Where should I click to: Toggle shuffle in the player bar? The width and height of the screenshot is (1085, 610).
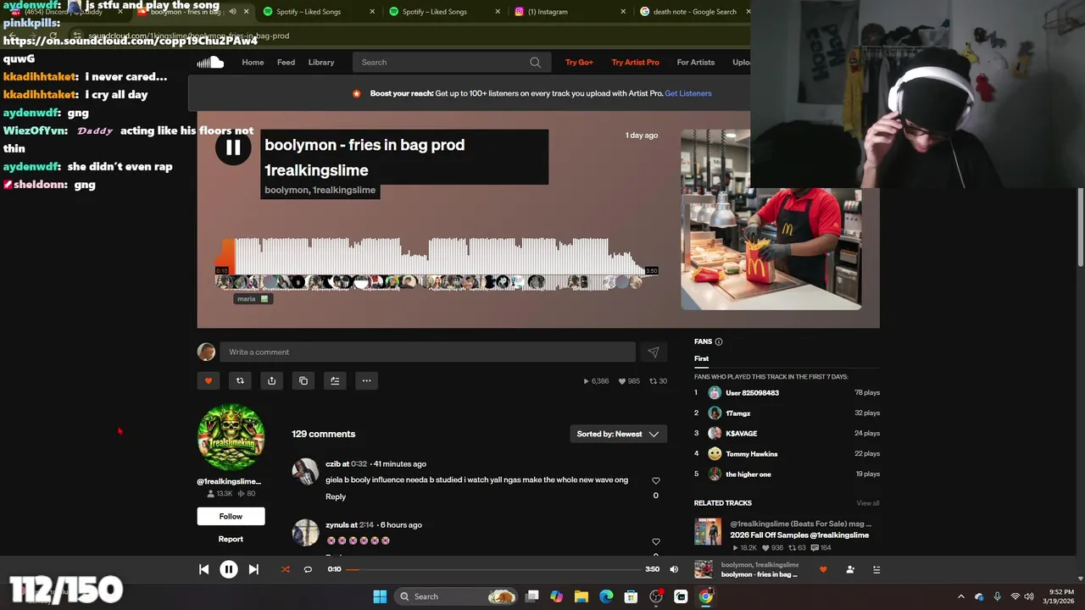[285, 569]
